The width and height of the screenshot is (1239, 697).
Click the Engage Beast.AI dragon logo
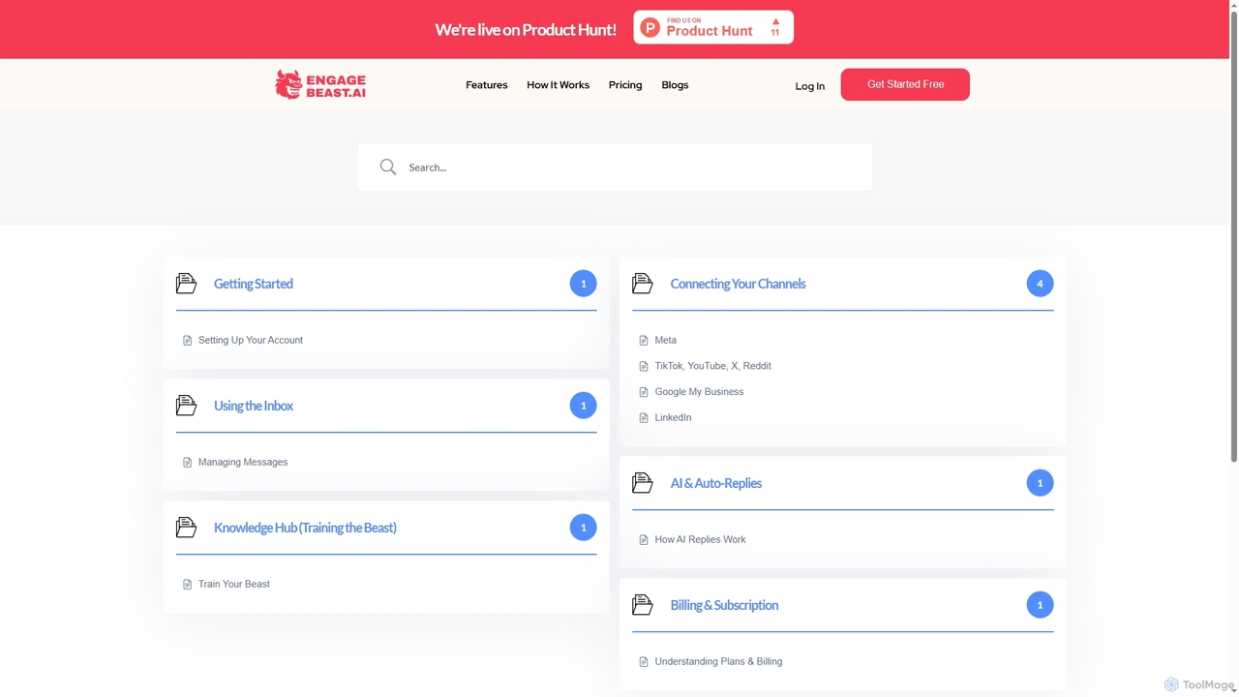[320, 84]
